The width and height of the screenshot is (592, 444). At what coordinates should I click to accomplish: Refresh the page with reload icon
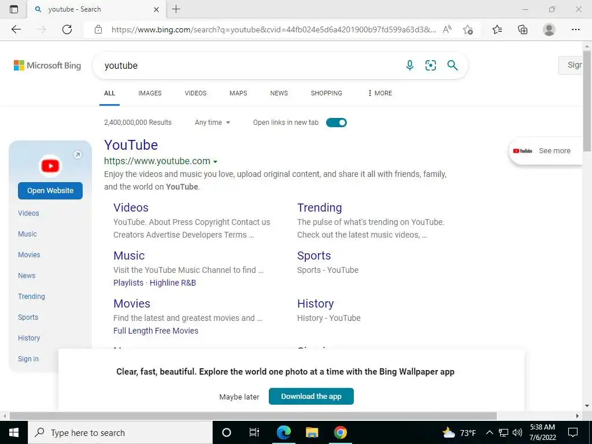tap(67, 29)
